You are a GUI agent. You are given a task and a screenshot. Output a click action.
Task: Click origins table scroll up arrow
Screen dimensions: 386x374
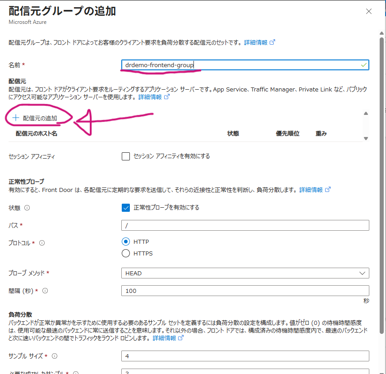pyautogui.click(x=366, y=114)
